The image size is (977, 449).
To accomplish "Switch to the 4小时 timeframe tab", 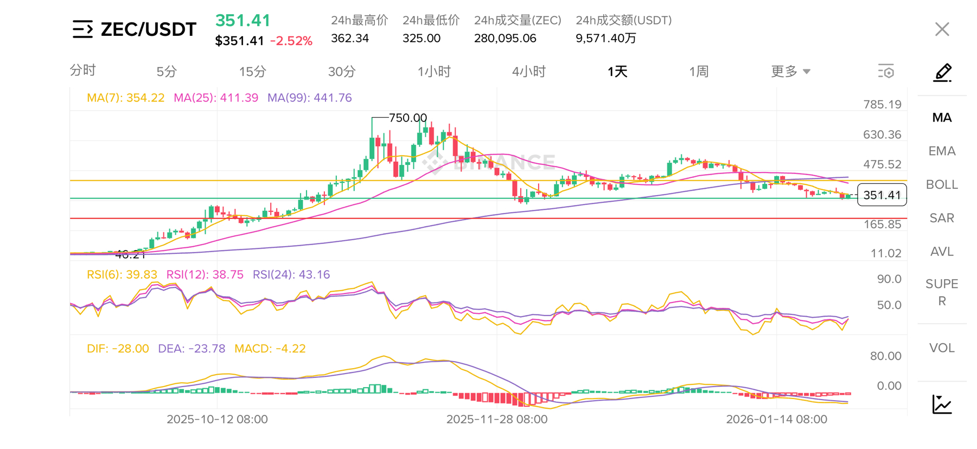I will point(528,72).
